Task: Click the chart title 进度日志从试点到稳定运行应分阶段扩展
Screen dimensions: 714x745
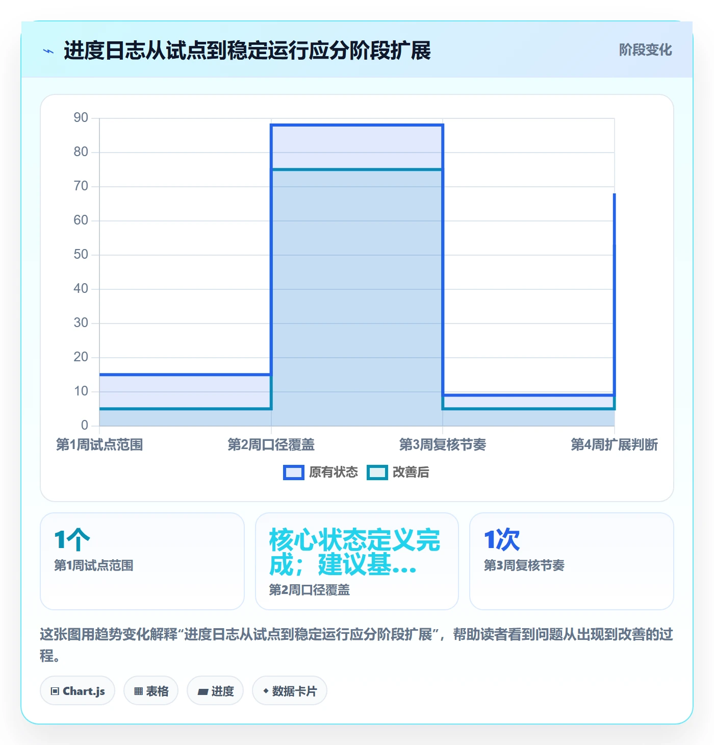Action: coord(247,51)
